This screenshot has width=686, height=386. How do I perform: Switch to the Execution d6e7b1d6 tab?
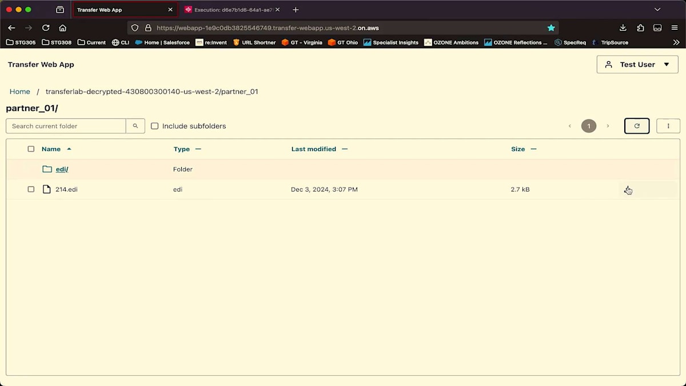pyautogui.click(x=232, y=10)
